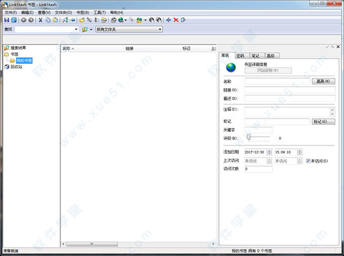The width and height of the screenshot is (344, 256).
Task: Expand the import icon dropdown arrow
Action: click(145, 20)
